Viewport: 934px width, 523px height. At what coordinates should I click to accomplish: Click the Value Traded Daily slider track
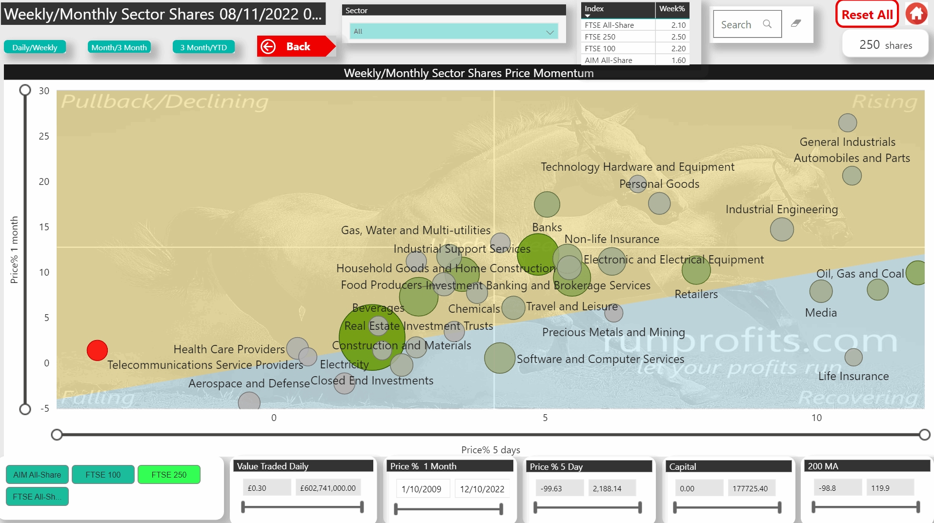(303, 507)
